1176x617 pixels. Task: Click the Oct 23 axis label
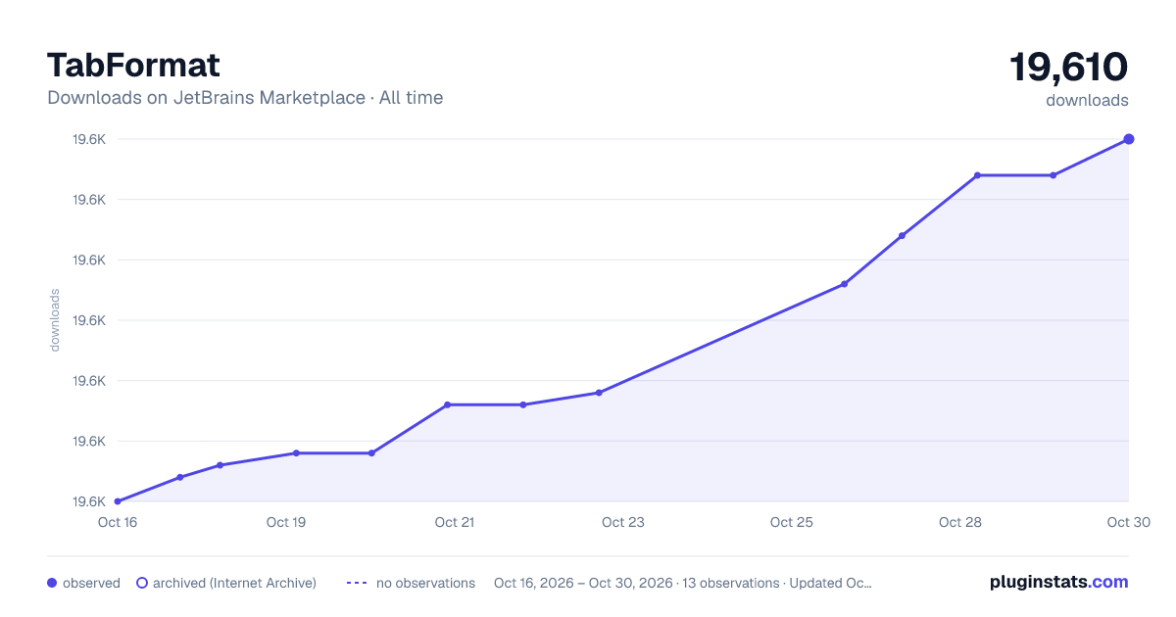click(623, 522)
